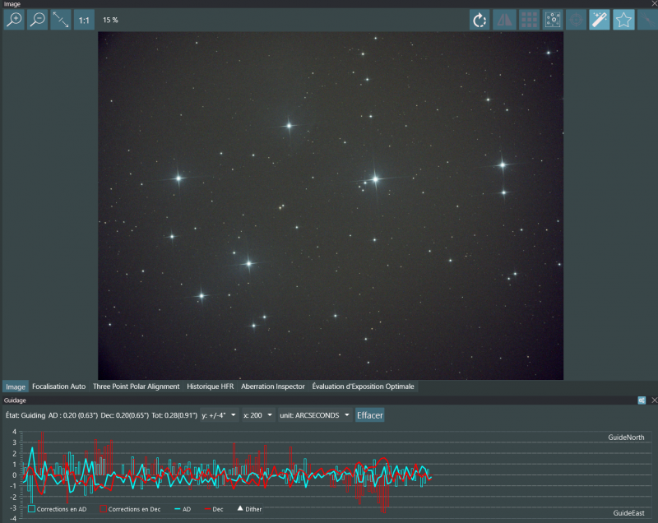Click the mirrored triangles flip image icon

tap(504, 20)
